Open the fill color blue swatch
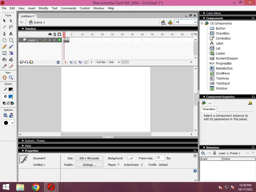 [11, 96]
